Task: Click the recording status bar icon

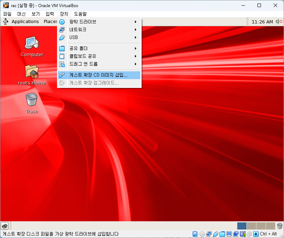Action: tap(235, 234)
